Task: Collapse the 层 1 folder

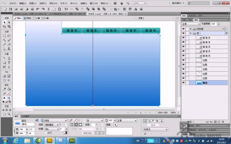Action: tap(191, 33)
